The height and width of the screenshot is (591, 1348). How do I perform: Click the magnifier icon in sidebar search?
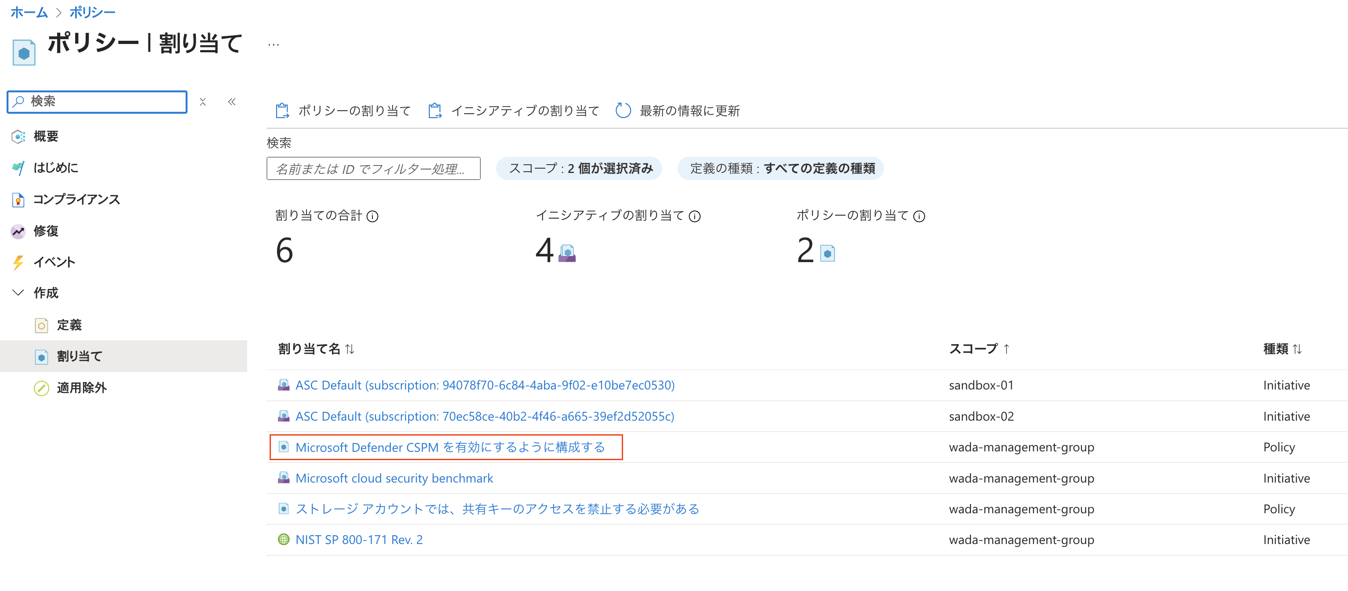point(19,101)
